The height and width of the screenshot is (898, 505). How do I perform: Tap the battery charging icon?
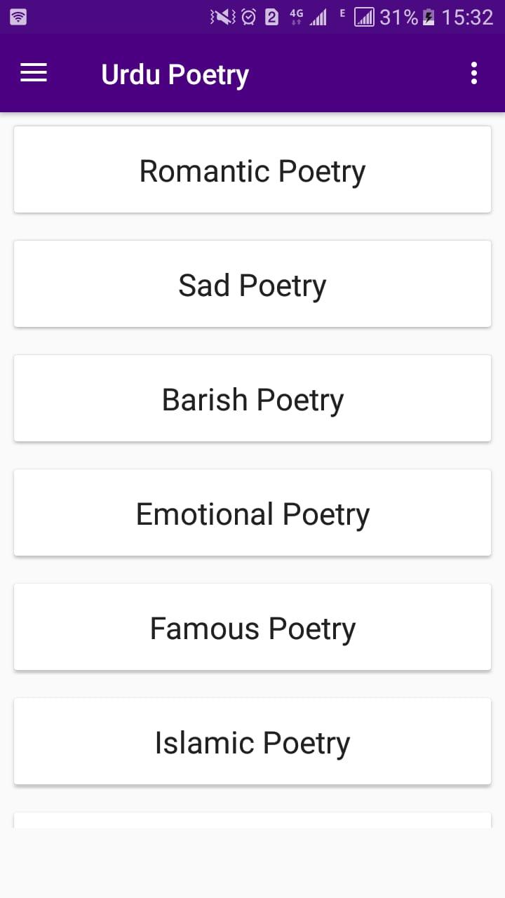[x=429, y=17]
